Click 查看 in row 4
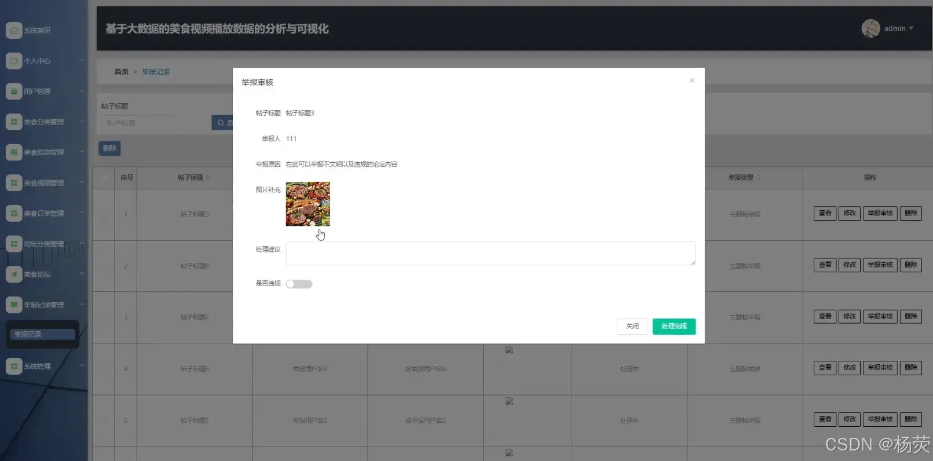 coord(825,367)
